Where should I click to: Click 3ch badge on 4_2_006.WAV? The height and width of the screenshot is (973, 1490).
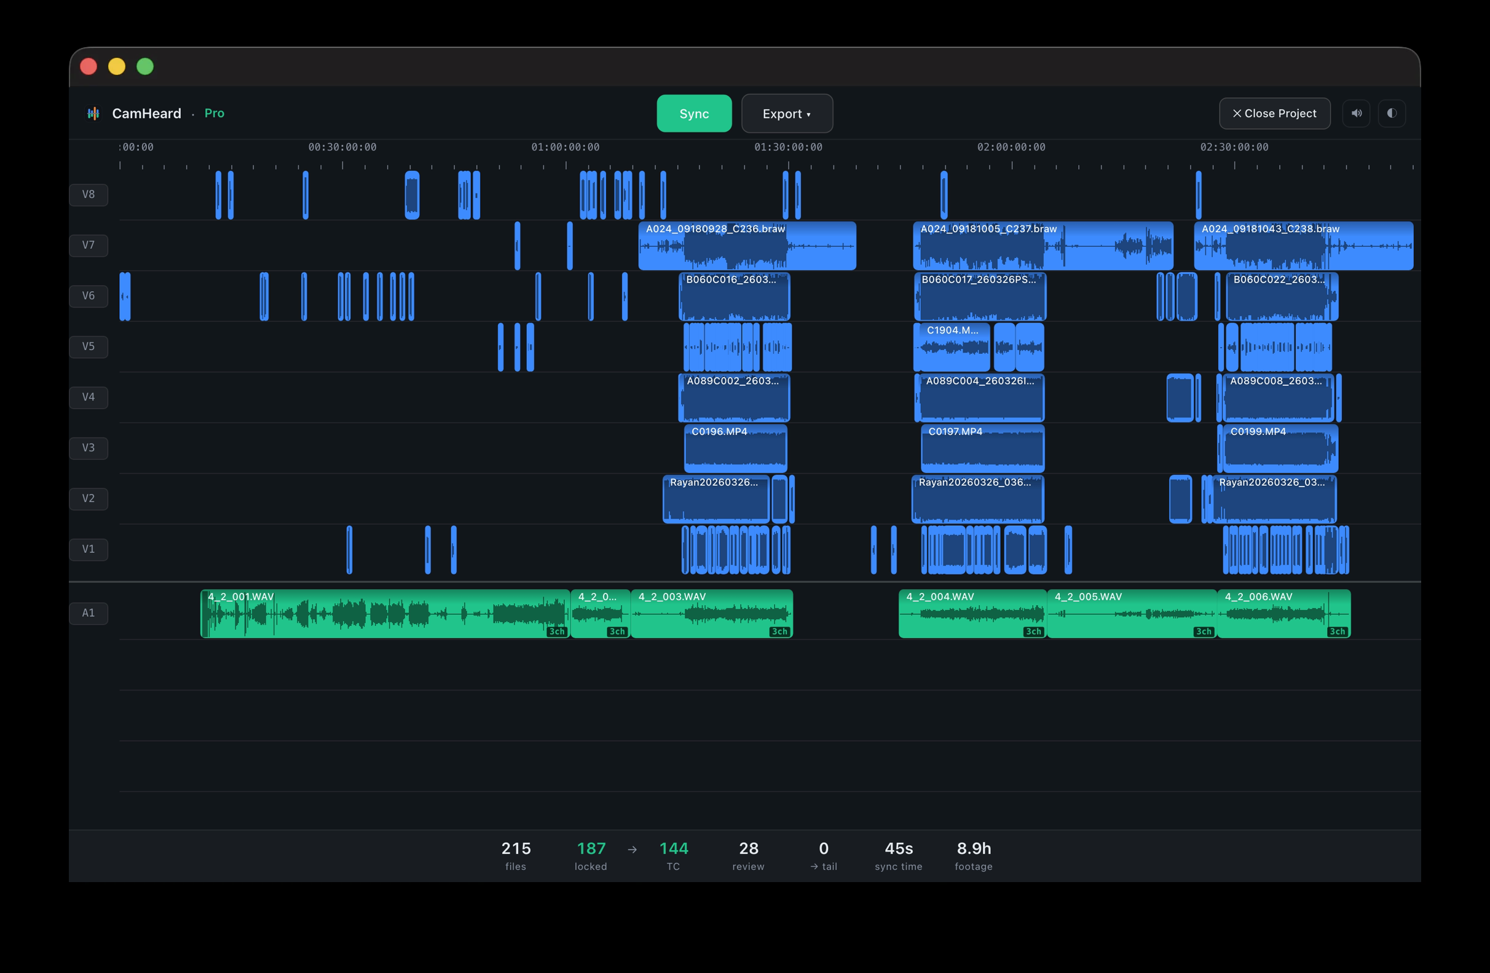[1337, 631]
